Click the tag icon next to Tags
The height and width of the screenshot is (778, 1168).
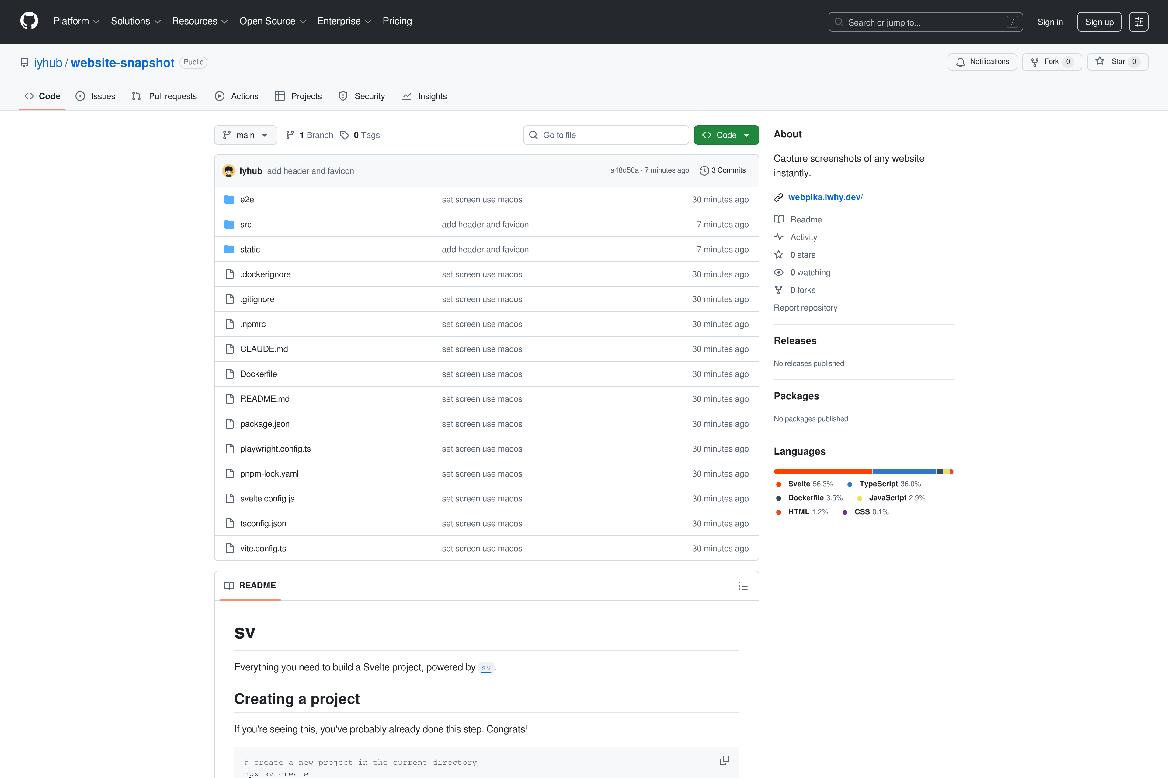tap(344, 135)
